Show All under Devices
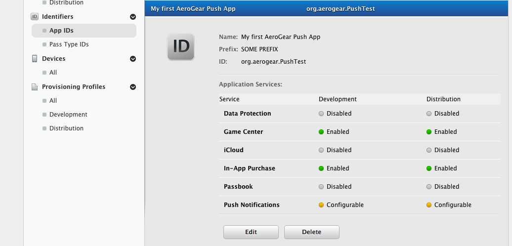Screen dimensions: 512x246 [53, 73]
